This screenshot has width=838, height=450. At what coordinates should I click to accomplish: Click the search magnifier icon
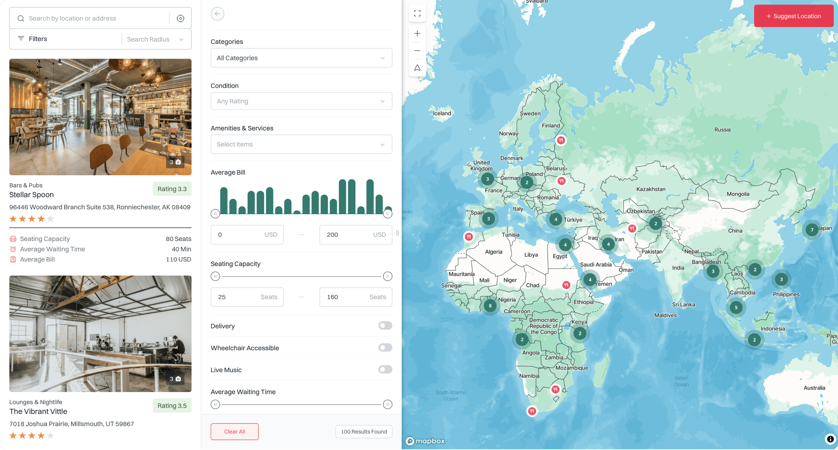pyautogui.click(x=21, y=18)
